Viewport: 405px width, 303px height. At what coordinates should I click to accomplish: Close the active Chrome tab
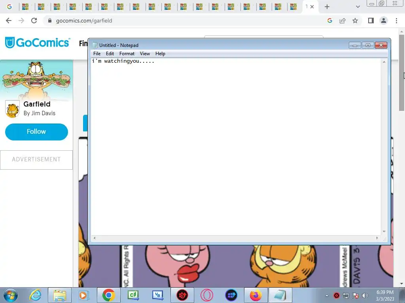click(x=312, y=7)
